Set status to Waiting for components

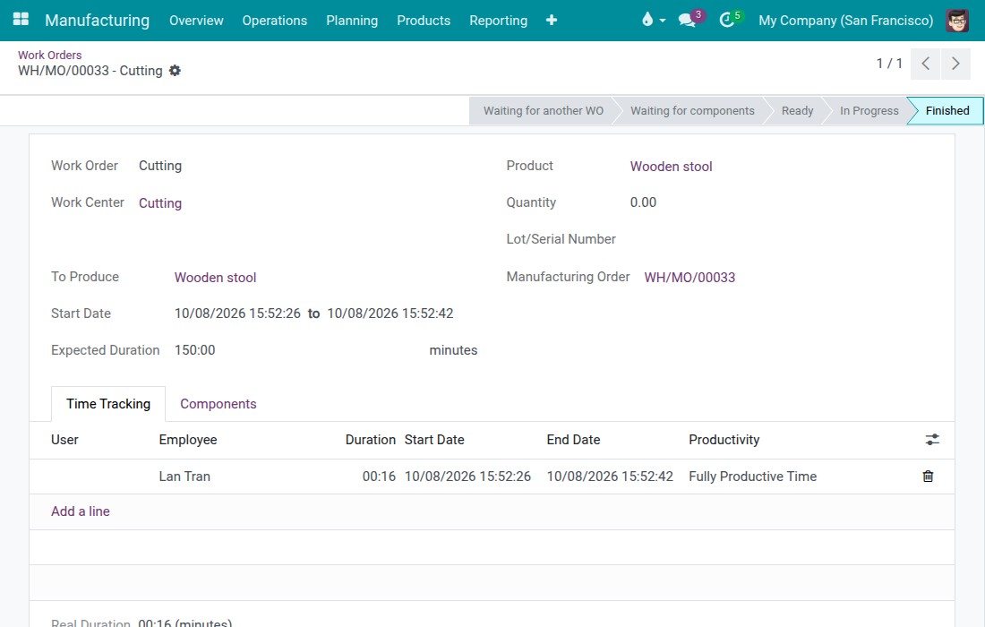692,110
